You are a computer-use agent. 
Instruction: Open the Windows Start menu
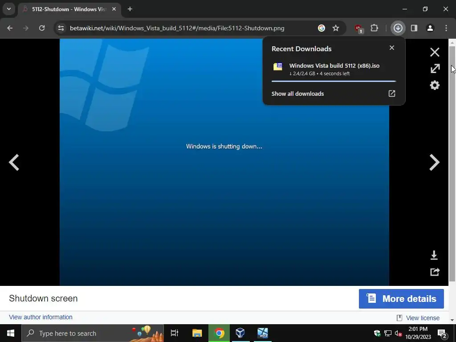pyautogui.click(x=11, y=333)
